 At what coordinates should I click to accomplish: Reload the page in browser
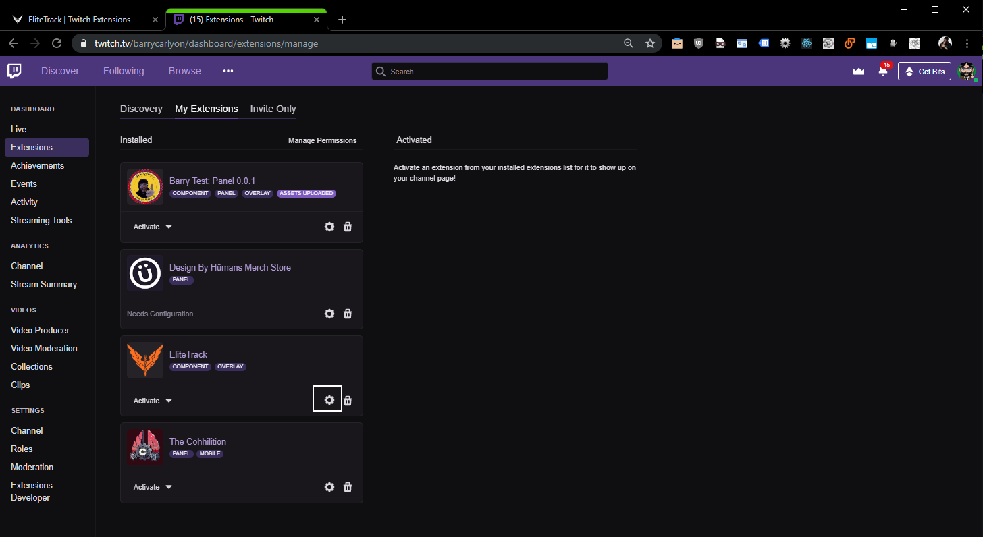coord(57,43)
